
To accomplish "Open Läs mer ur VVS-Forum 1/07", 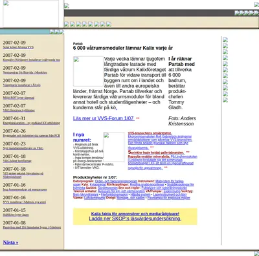I will [104, 118].
